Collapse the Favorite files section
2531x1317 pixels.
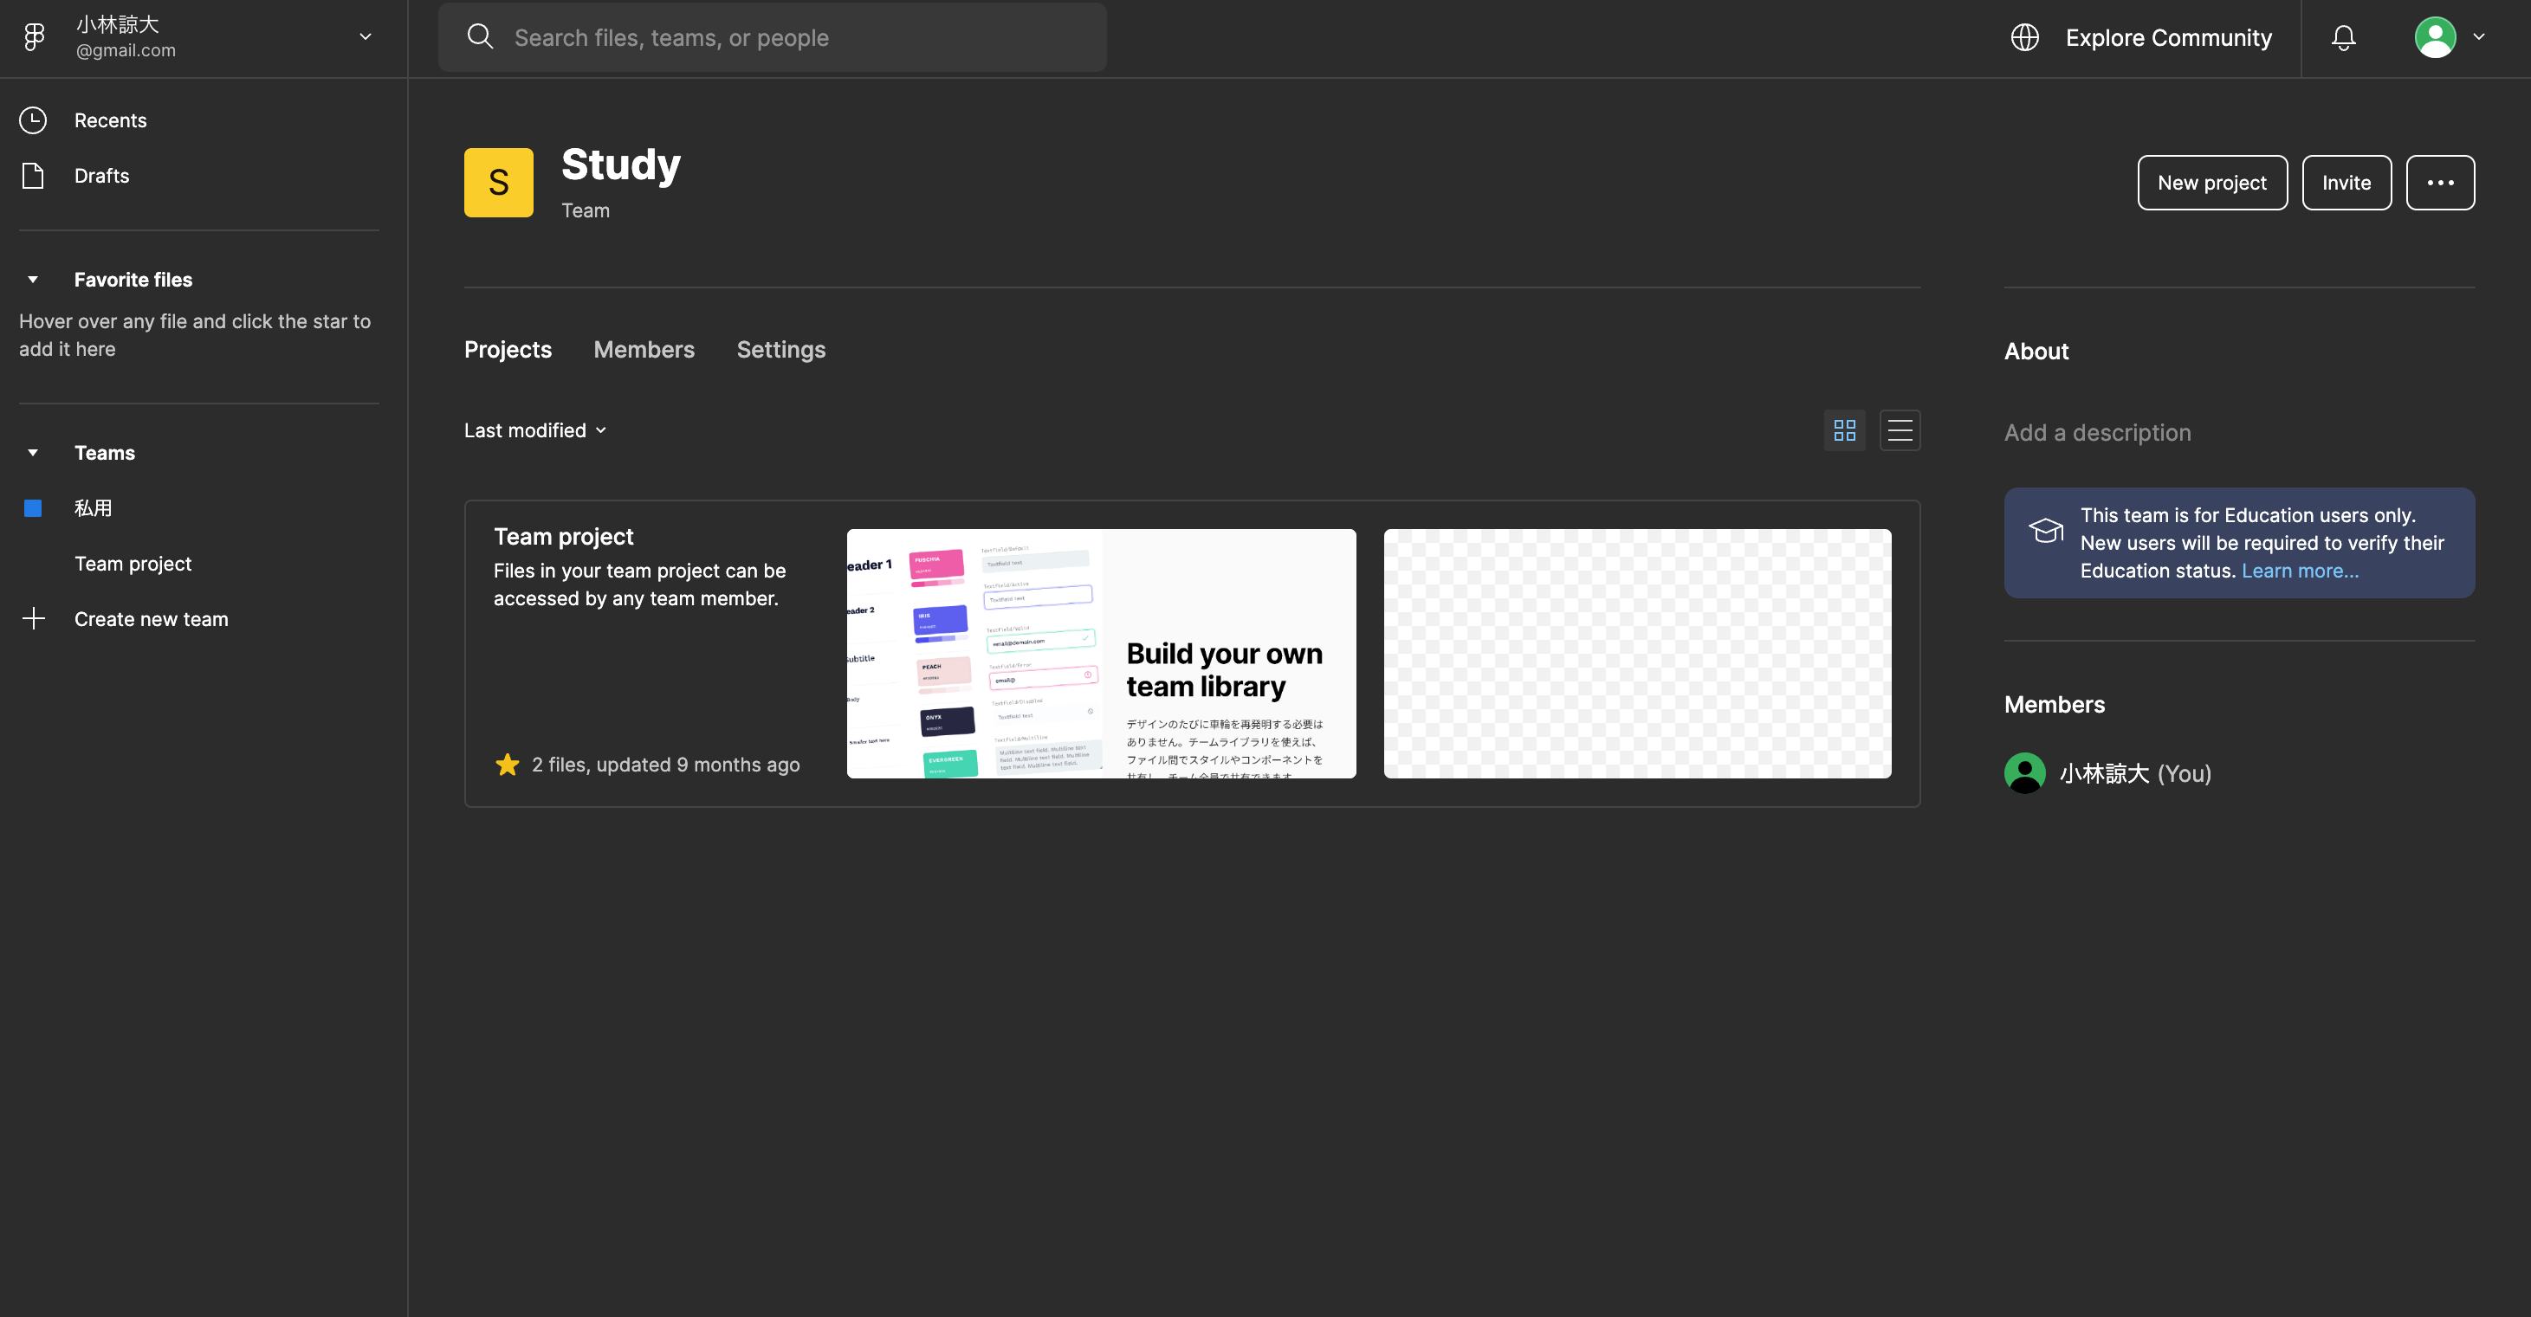pyautogui.click(x=34, y=280)
